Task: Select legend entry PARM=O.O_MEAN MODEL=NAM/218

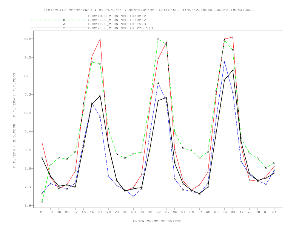Action: point(119,16)
